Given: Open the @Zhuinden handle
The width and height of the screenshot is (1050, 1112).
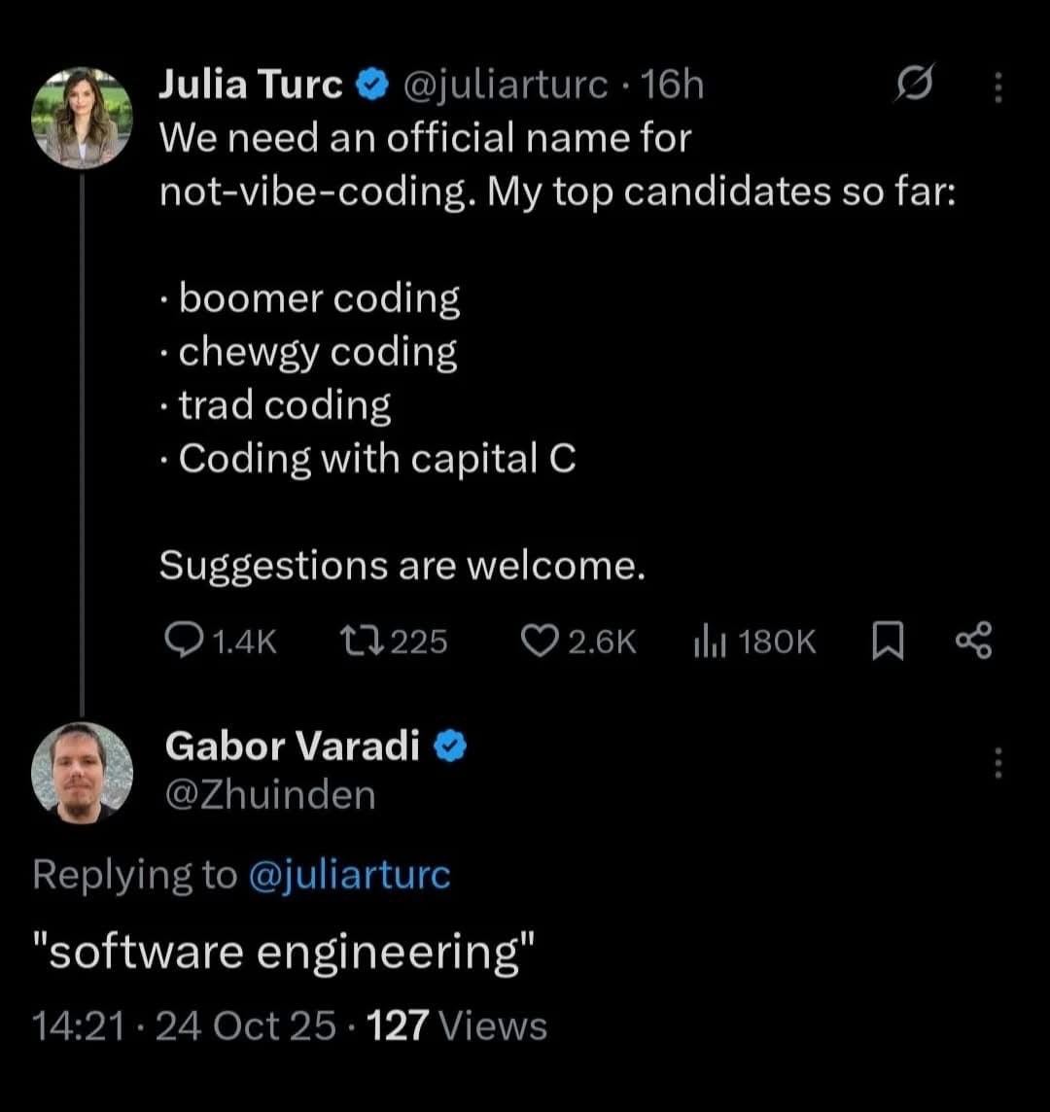Looking at the screenshot, I should (270, 795).
